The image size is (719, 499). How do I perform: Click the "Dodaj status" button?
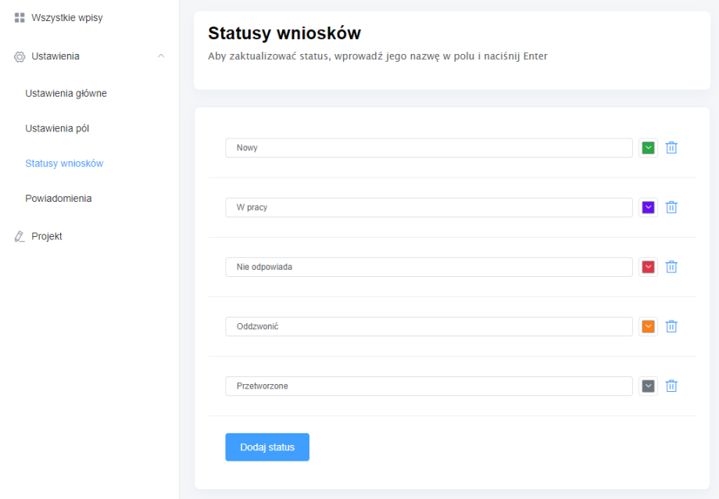[x=267, y=447]
